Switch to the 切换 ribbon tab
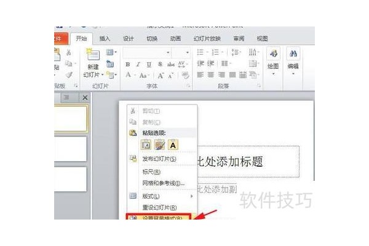Screen dimensions: 369x246 [x=152, y=38]
